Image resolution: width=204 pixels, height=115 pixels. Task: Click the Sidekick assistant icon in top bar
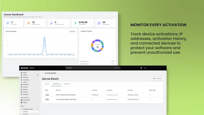tap(141, 68)
